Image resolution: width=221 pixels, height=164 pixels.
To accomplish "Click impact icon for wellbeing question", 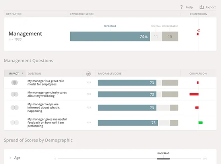I will tap(15, 94).
